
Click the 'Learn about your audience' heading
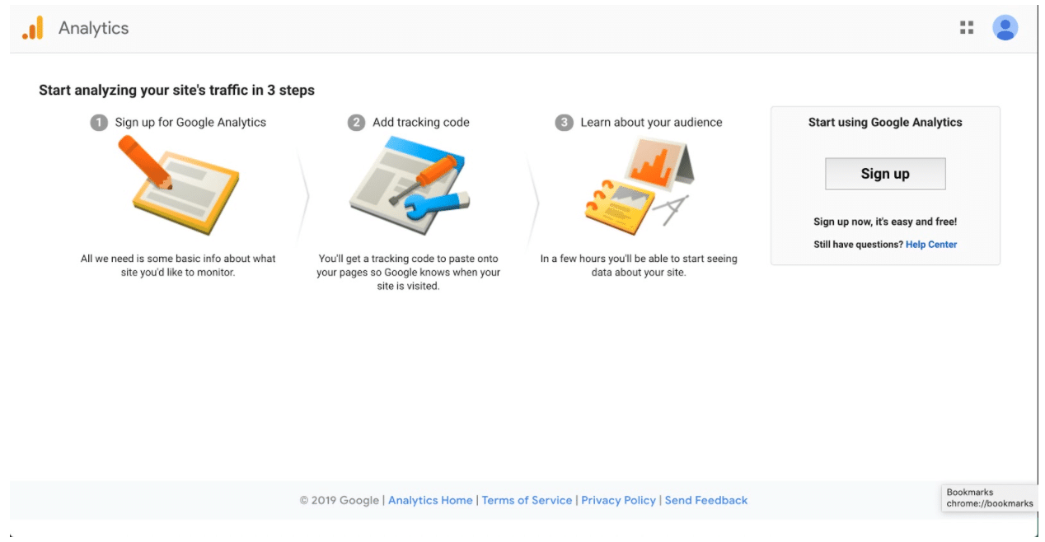click(651, 123)
